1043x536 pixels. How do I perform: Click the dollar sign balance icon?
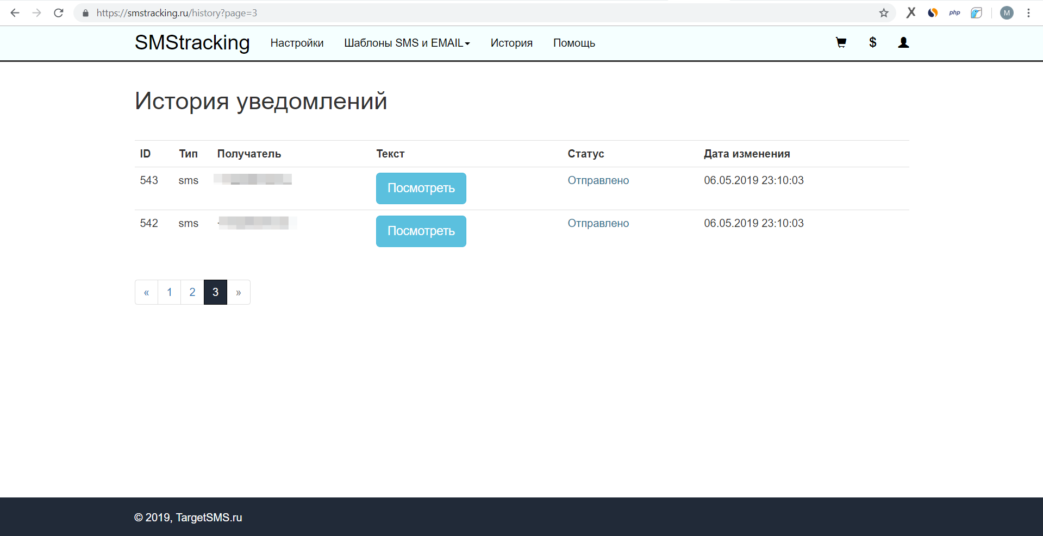(872, 43)
